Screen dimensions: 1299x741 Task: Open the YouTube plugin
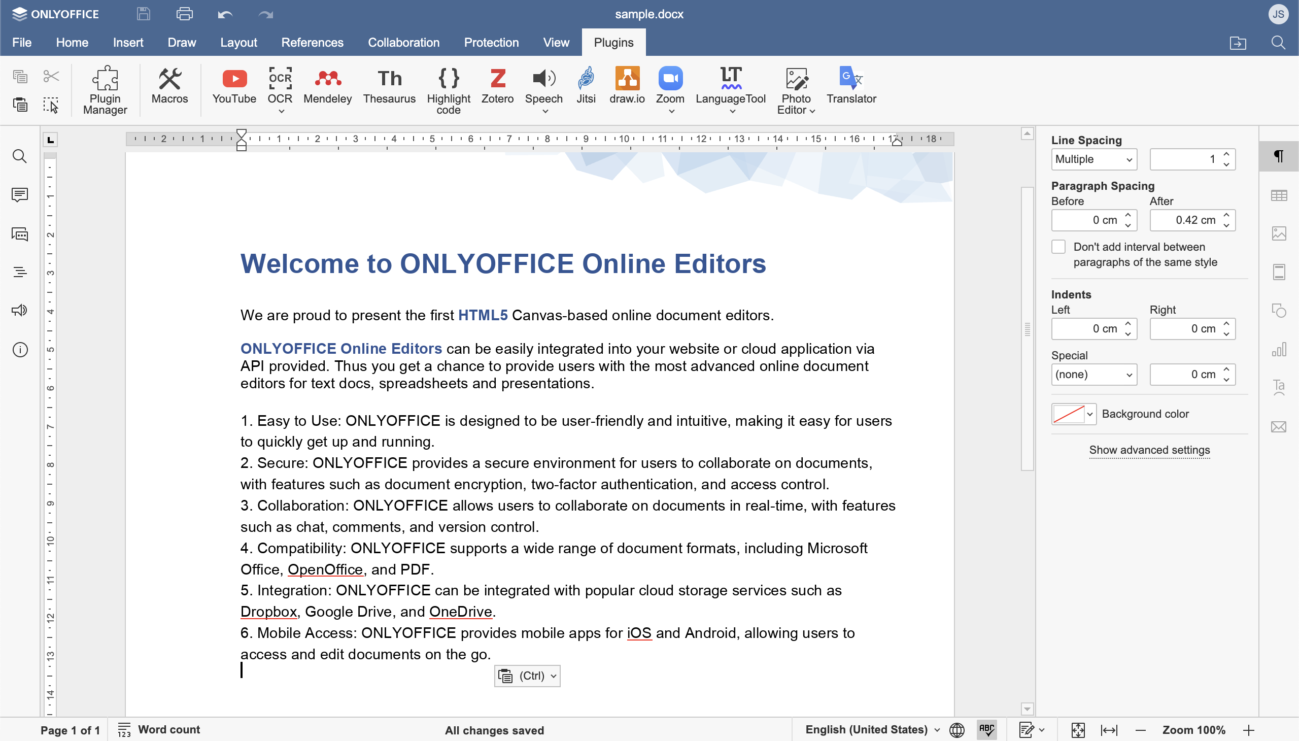tap(234, 85)
